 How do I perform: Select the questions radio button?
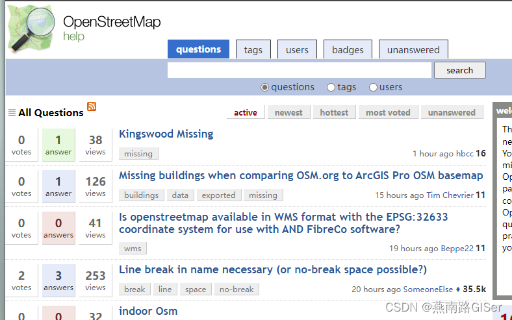click(265, 88)
